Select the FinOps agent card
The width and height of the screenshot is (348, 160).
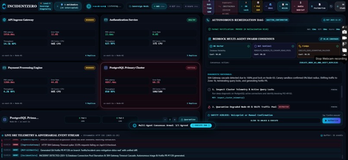(319, 50)
